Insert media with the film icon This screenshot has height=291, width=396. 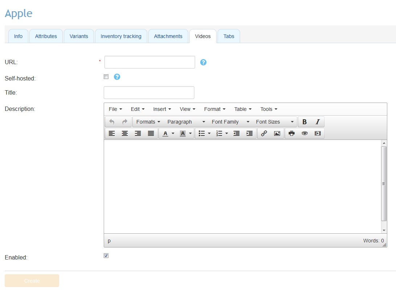(x=318, y=133)
